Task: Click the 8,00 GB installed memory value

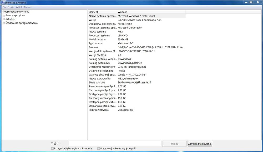Action: tap(122, 86)
